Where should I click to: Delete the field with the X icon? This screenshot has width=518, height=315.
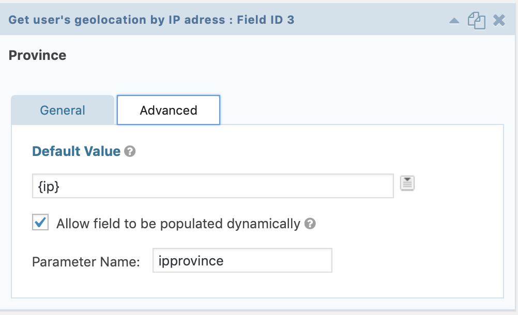pyautogui.click(x=499, y=21)
